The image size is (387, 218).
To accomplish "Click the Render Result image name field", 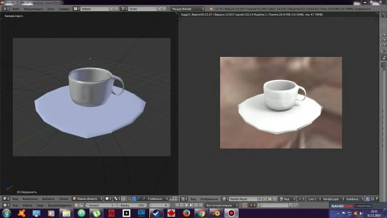I will tap(243, 199).
